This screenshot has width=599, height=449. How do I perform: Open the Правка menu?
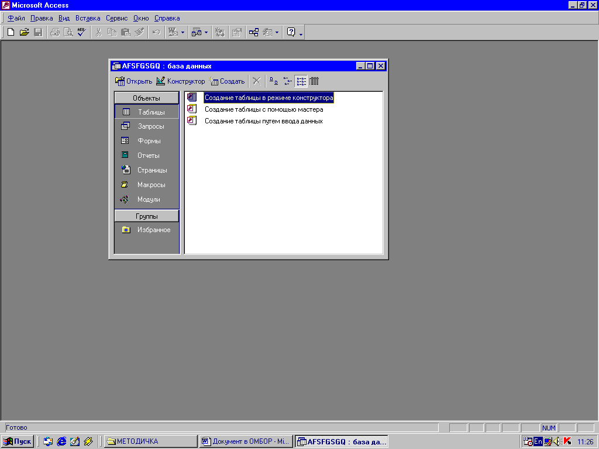42,18
